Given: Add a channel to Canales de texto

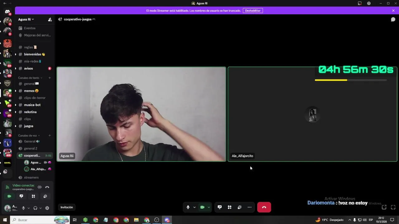Looking at the screenshot, I should coord(50,78).
